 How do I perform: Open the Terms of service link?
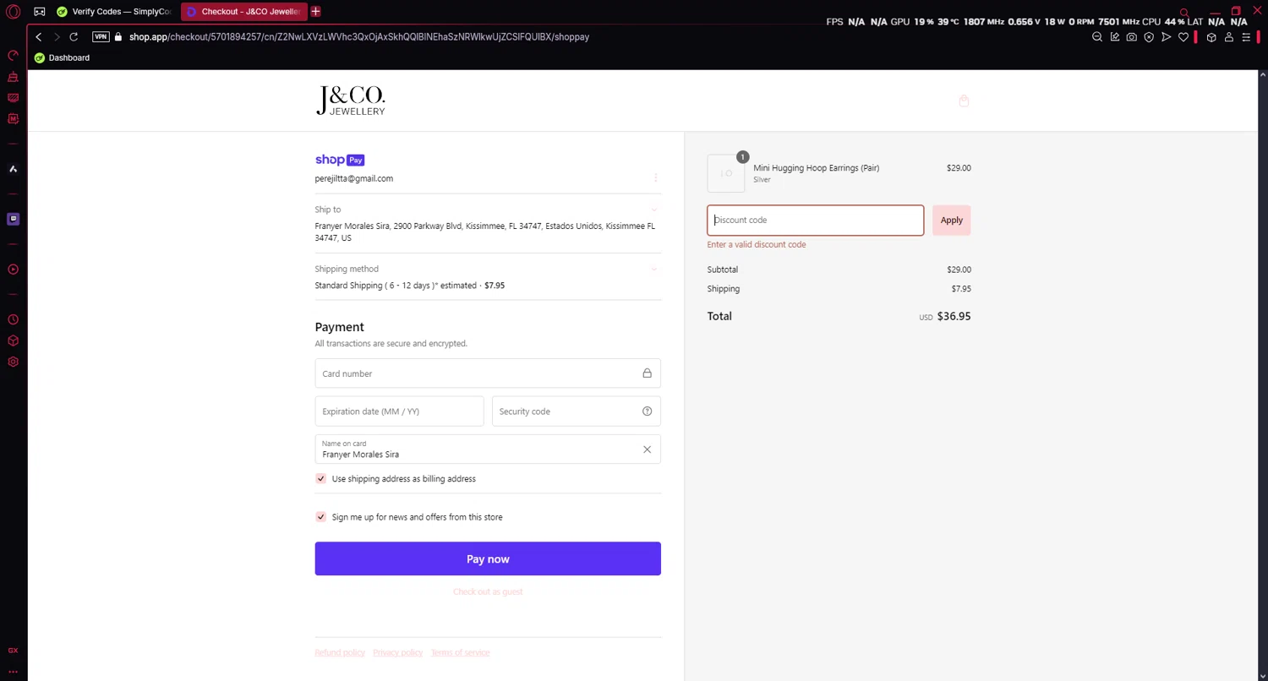click(461, 653)
